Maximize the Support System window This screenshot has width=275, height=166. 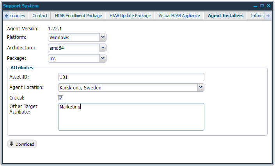click(262, 6)
